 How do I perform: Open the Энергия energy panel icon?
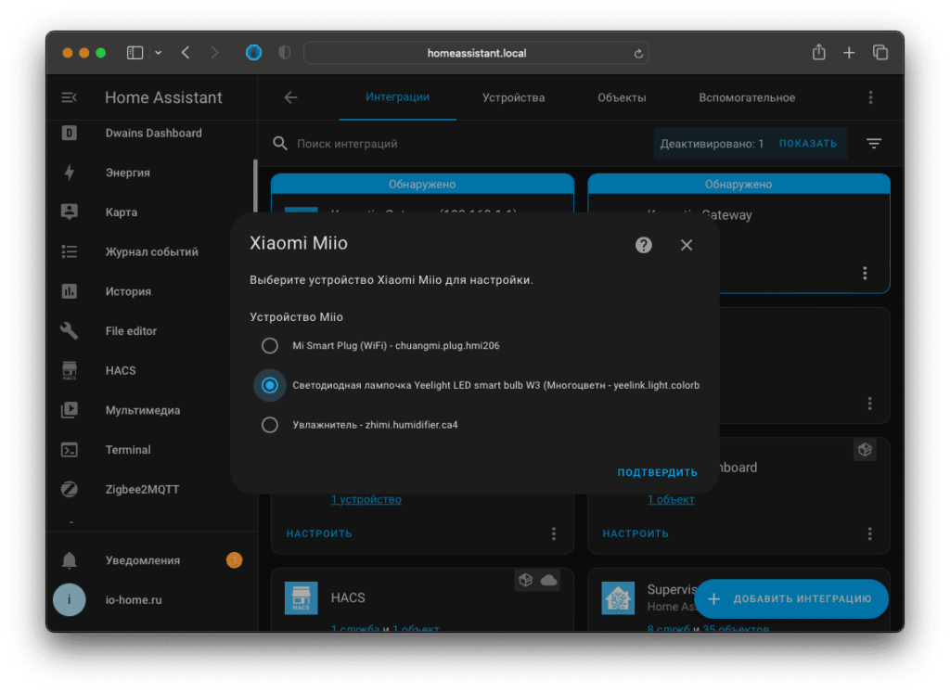69,173
